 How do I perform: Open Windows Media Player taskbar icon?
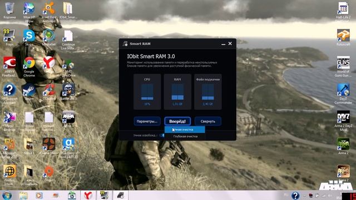[39, 196]
